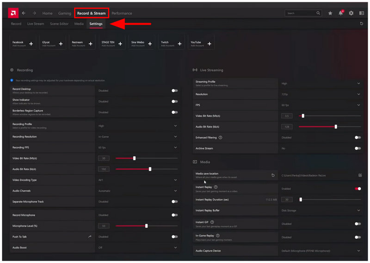Screen dimensions: 370x263
Task: Click the Recording info icon
Action: (12, 80)
